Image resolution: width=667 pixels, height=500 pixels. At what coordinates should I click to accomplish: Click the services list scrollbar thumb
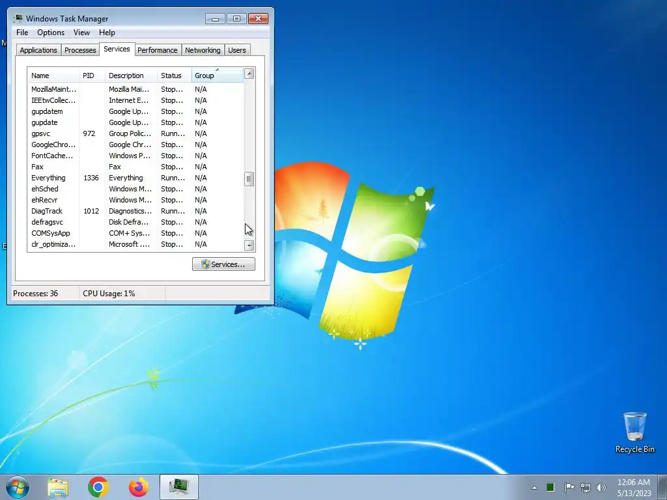click(x=249, y=179)
